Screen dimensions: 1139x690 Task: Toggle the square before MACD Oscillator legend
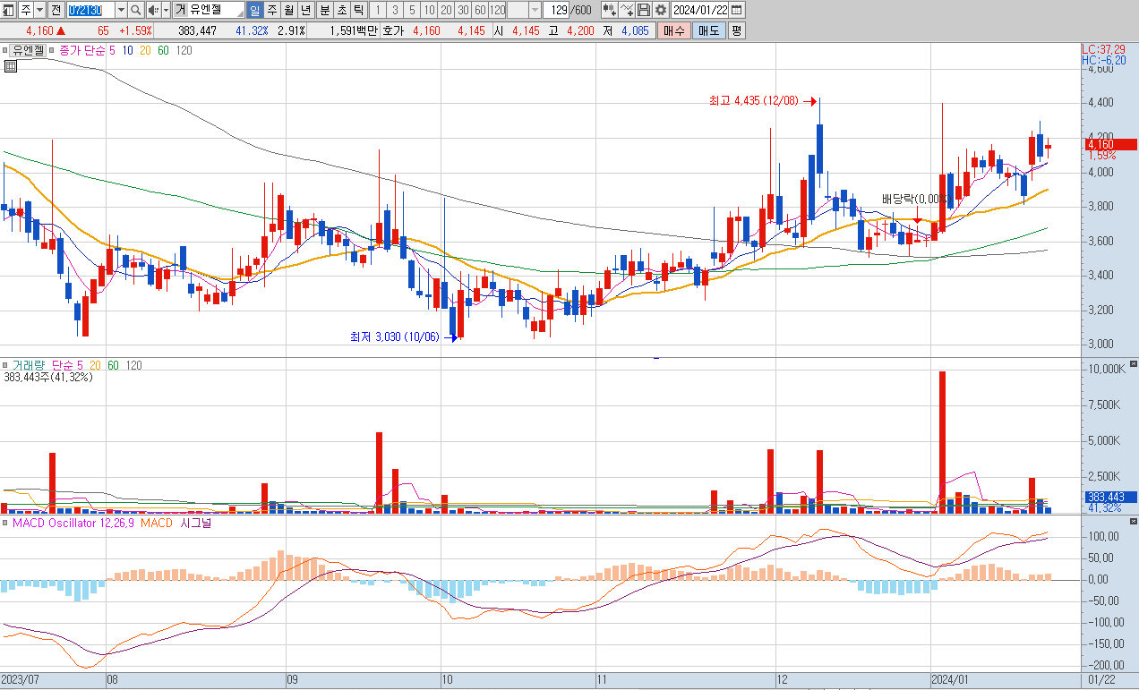pyautogui.click(x=4, y=523)
